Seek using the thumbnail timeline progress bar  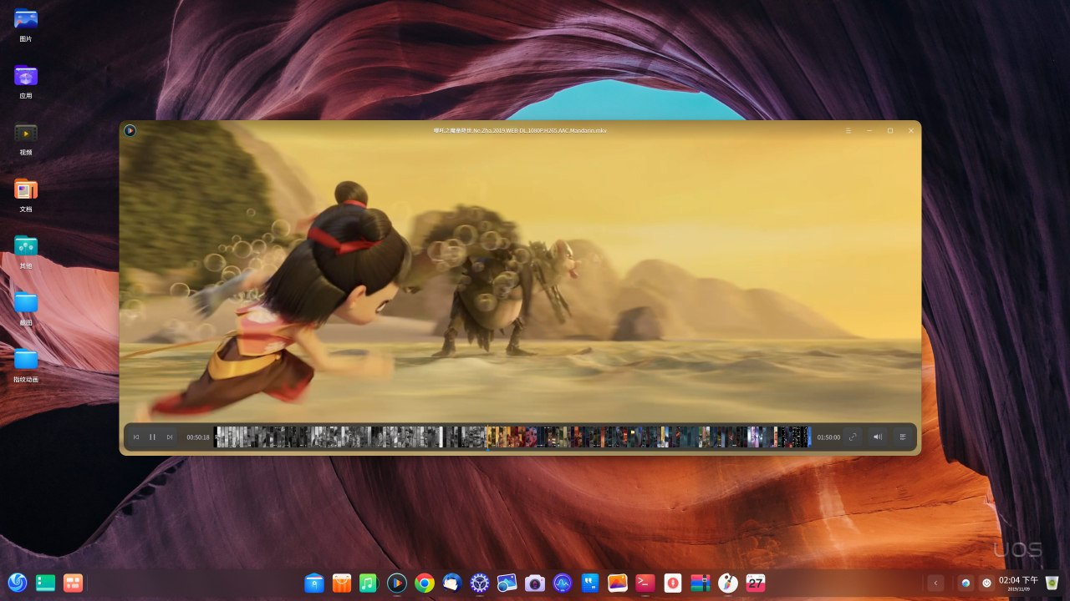coord(512,437)
